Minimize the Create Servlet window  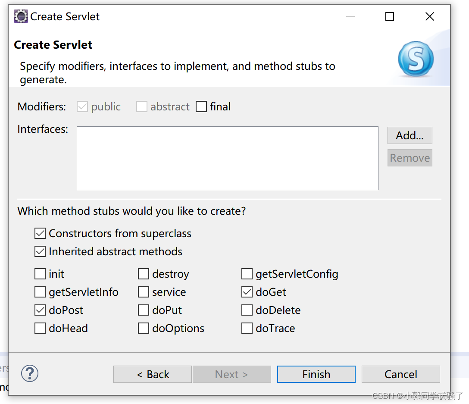[x=350, y=17]
